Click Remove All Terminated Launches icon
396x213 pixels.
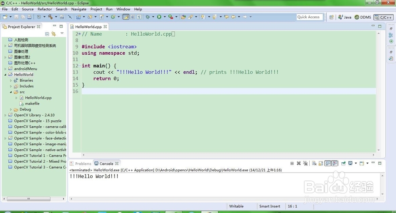coord(305,163)
